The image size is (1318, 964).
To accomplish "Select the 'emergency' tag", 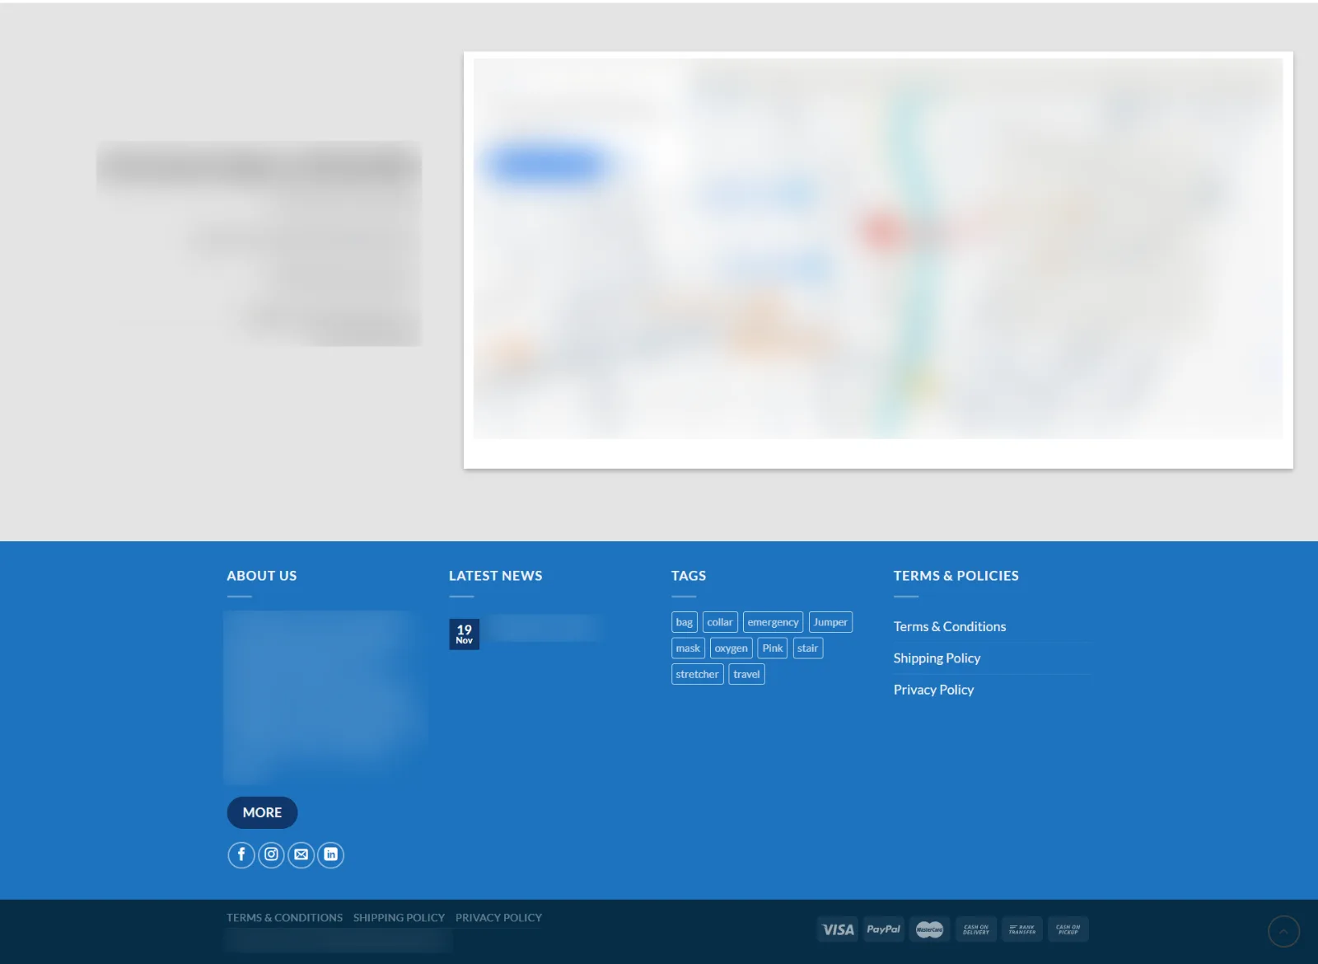I will click(x=773, y=622).
